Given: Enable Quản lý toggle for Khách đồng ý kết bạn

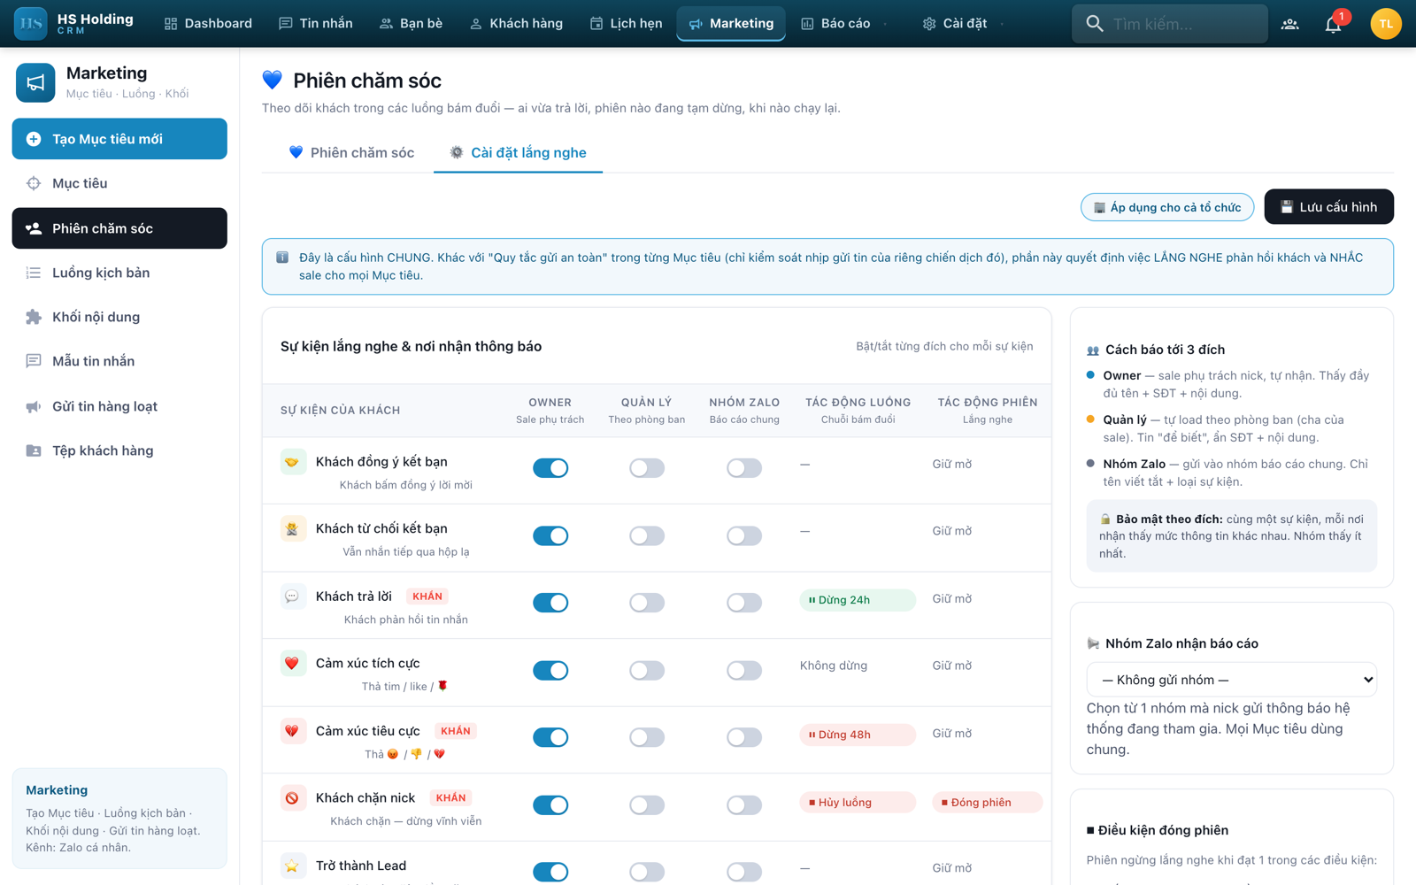Looking at the screenshot, I should (647, 468).
